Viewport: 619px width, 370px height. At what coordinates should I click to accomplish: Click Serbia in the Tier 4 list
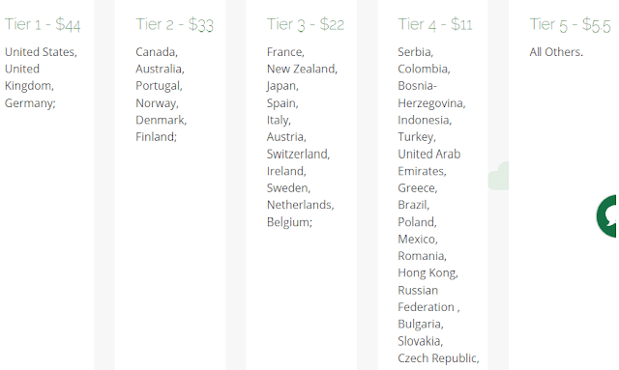(x=415, y=52)
